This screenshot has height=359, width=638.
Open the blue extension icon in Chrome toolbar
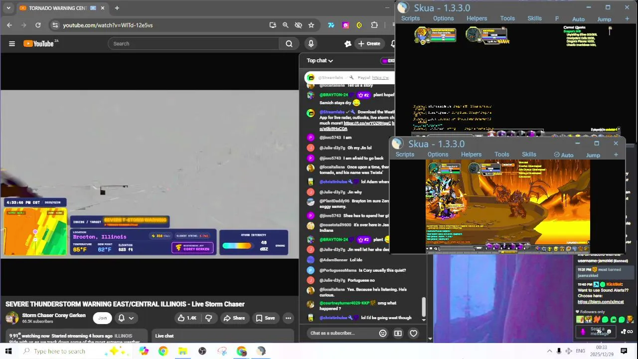click(331, 25)
